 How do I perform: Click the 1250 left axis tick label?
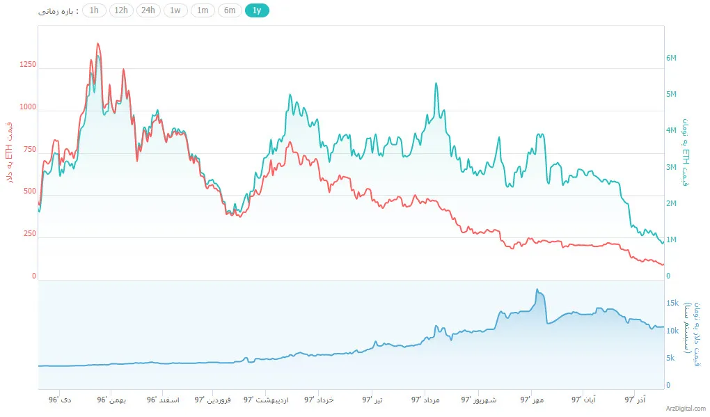(x=28, y=65)
